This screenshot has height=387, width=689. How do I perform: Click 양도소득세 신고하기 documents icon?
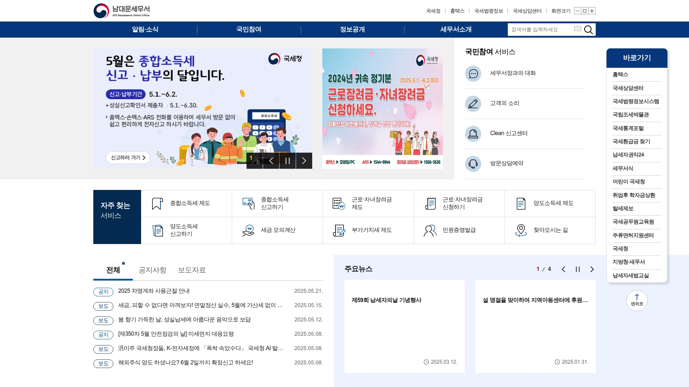click(158, 230)
